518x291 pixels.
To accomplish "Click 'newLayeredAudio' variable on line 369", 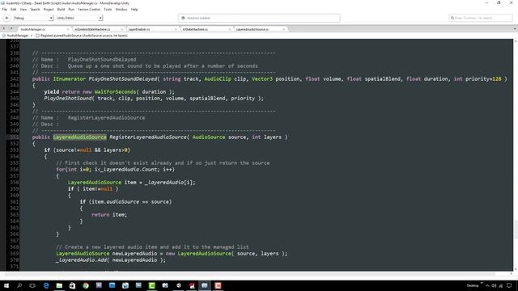I will click(x=134, y=253).
